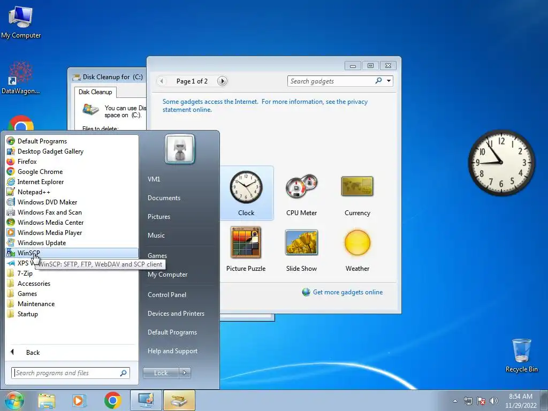Open Windows Explorer from the taskbar
Viewport: 548px width, 411px height.
click(x=47, y=400)
